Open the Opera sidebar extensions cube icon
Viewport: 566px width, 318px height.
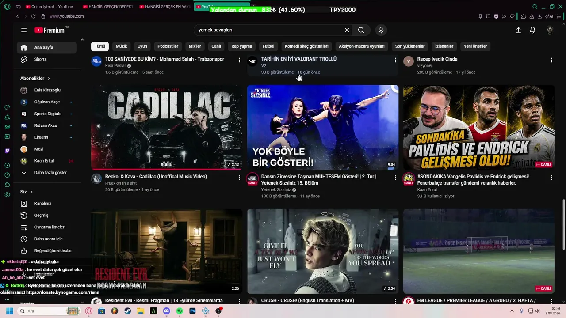click(x=7, y=185)
